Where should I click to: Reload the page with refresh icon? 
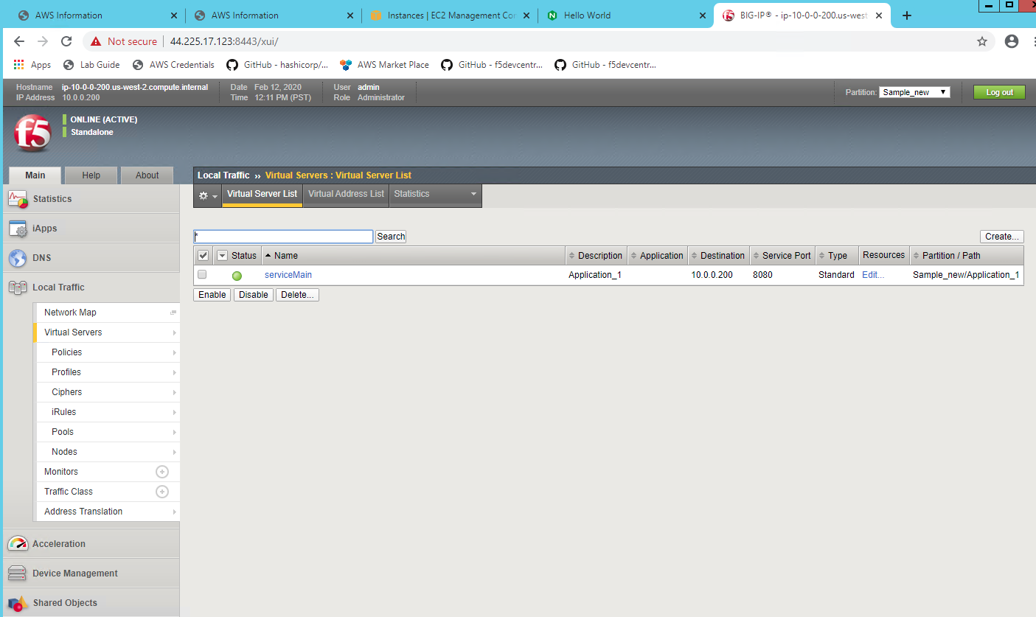click(x=66, y=41)
